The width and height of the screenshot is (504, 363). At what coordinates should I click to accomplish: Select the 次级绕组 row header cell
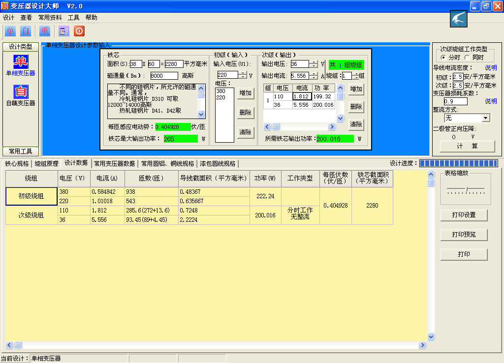pyautogui.click(x=31, y=215)
